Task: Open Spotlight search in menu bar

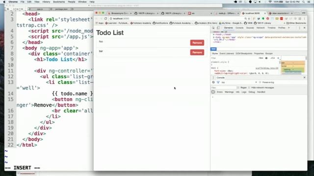Action: (304, 2)
